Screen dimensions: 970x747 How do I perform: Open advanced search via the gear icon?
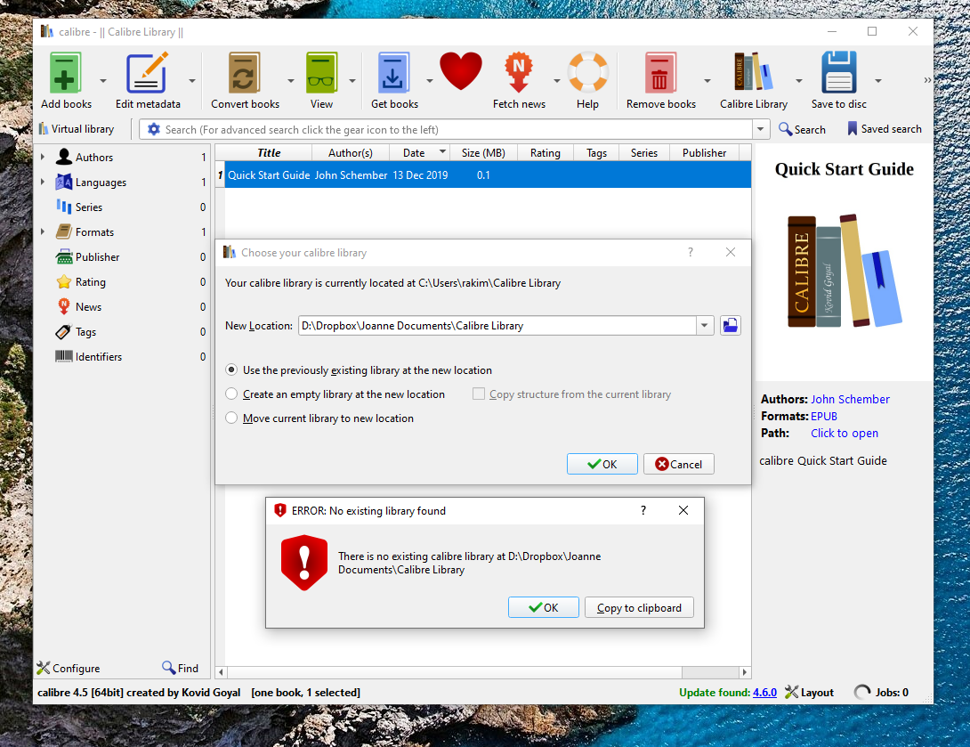153,129
